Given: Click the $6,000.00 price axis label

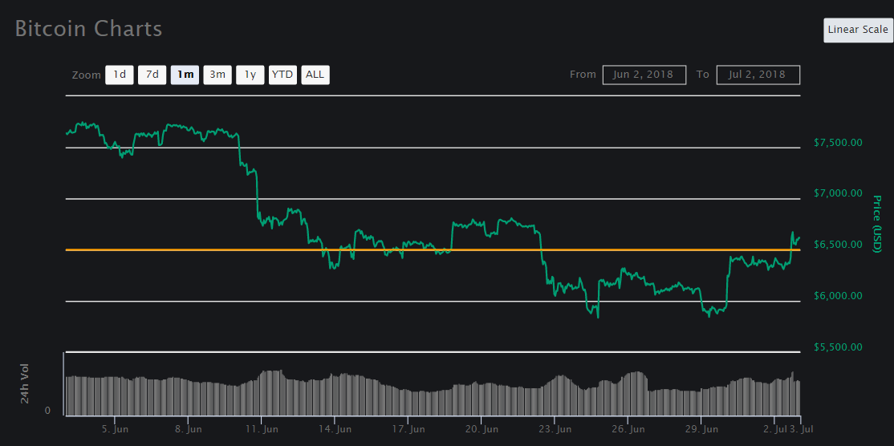Looking at the screenshot, I should pyautogui.click(x=838, y=296).
